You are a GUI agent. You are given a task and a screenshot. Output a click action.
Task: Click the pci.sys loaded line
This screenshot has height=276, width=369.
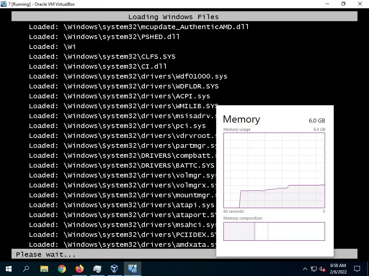117,125
